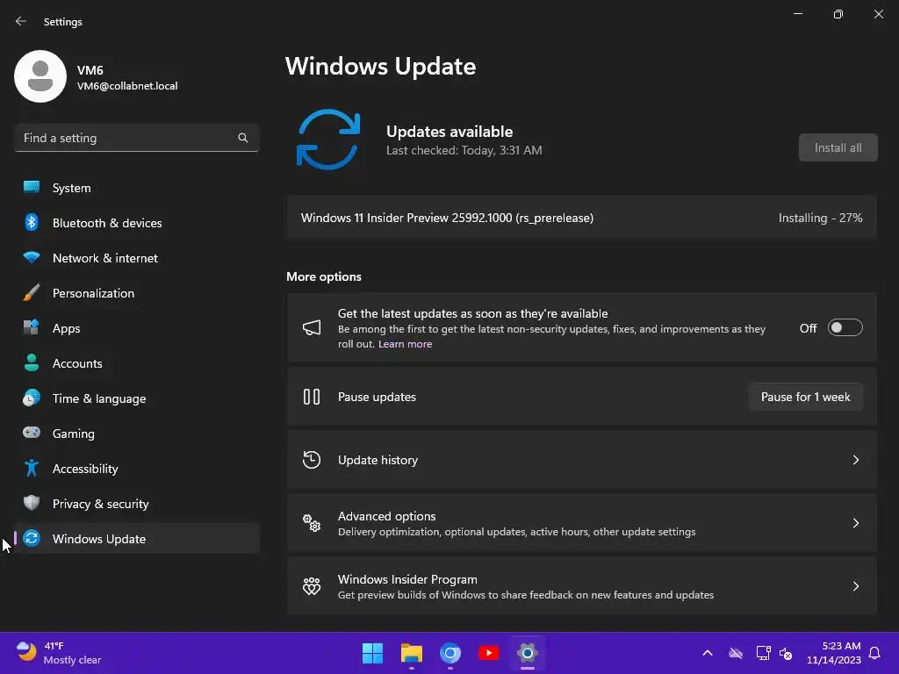This screenshot has height=674, width=899.
Task: Click the cloud sync tray icon
Action: point(735,653)
